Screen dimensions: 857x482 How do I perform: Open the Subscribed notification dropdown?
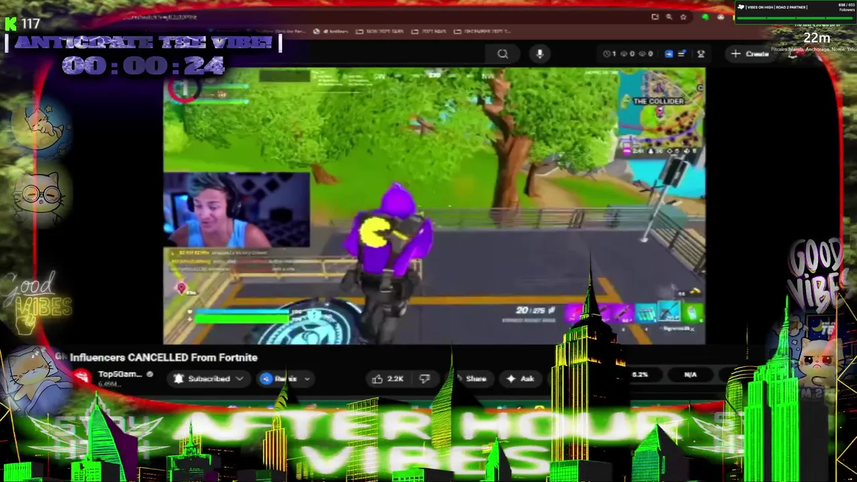point(208,379)
